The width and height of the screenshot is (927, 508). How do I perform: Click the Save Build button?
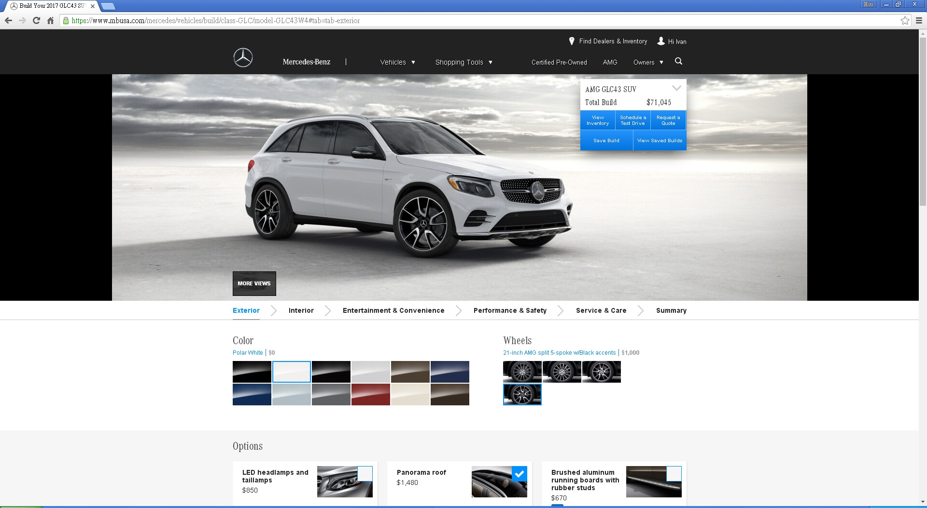point(606,141)
